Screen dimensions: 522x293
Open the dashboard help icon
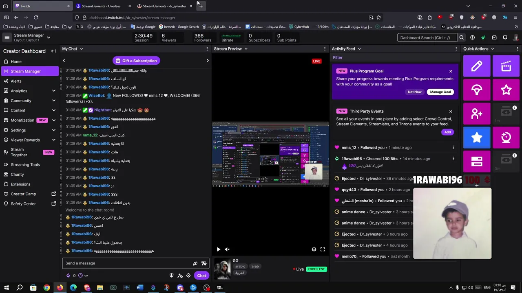(x=472, y=37)
